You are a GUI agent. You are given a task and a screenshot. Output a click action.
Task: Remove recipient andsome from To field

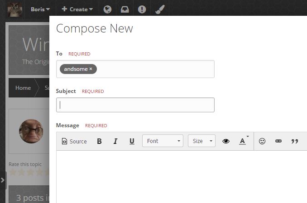[x=91, y=69]
